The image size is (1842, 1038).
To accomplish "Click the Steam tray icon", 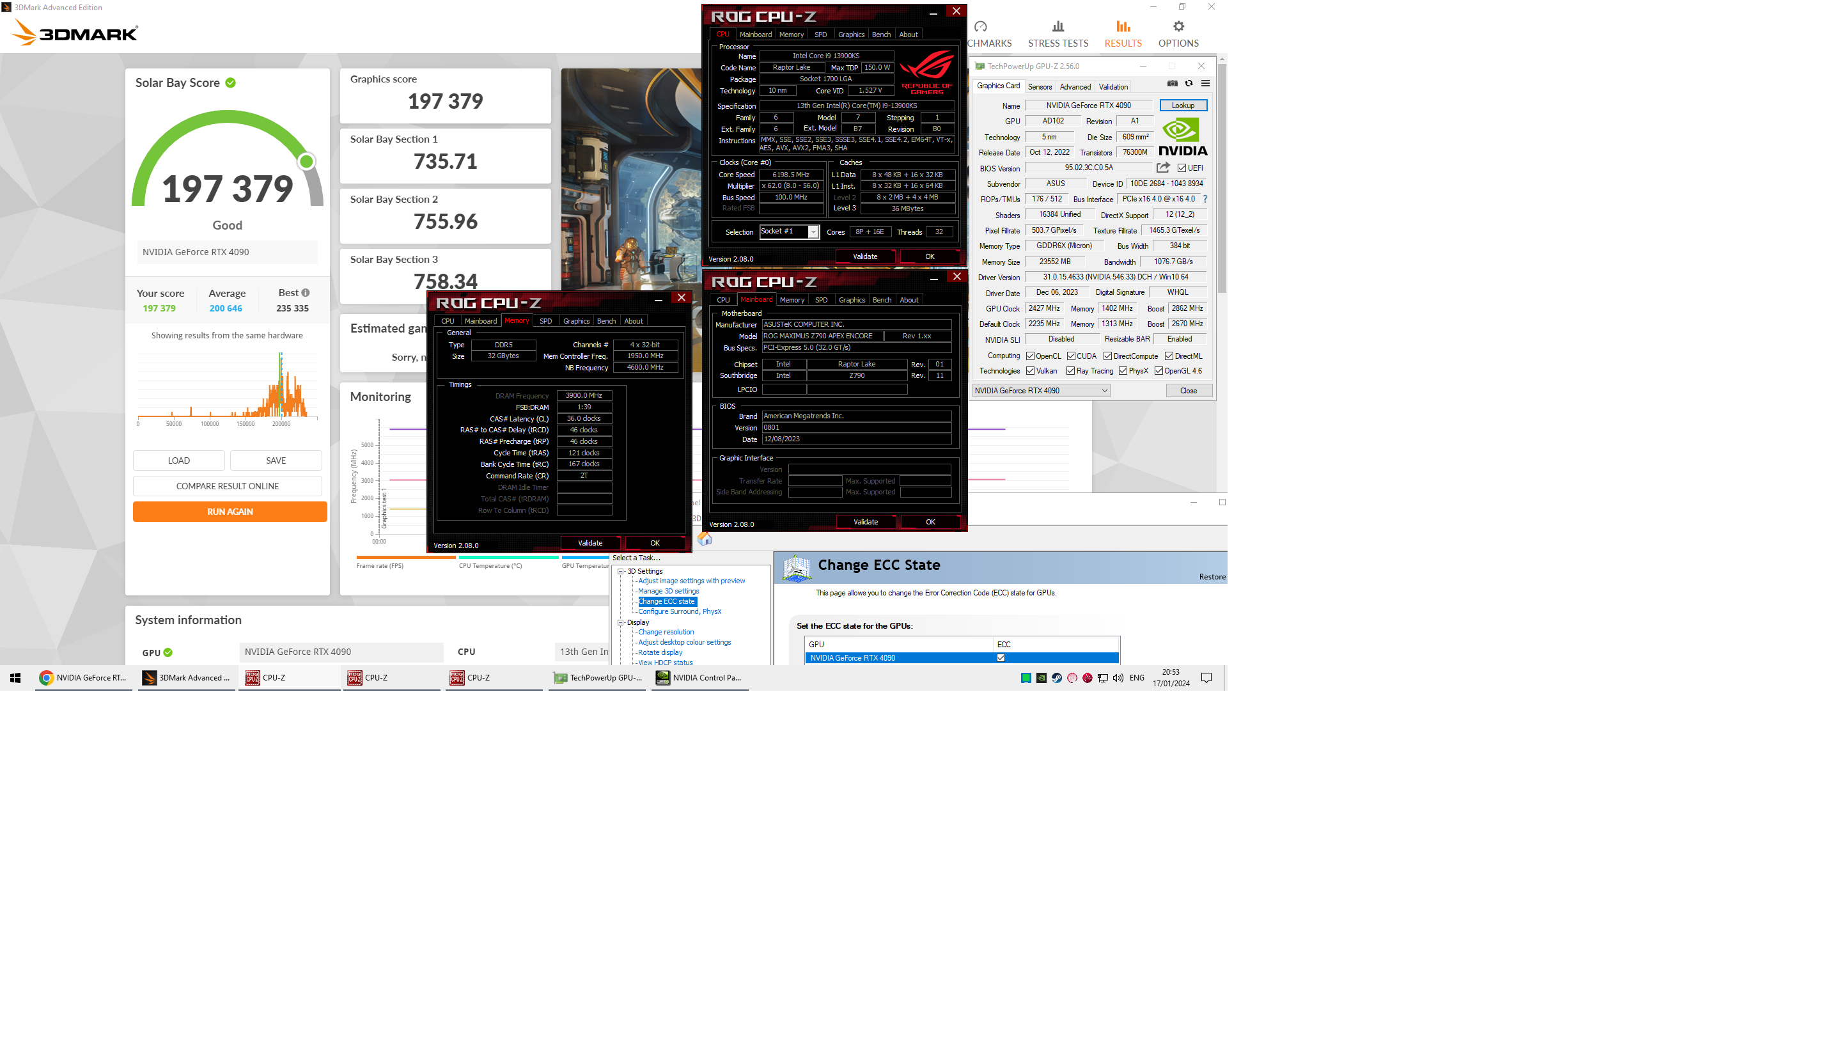I will coord(1056,677).
